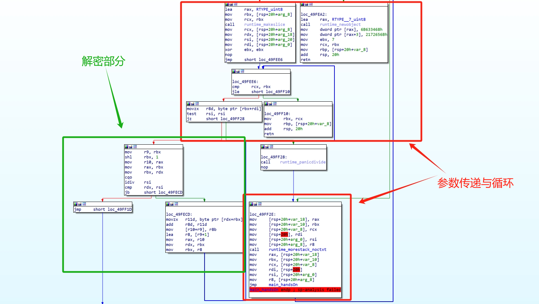Select the idiv rsi instruction line
The width and height of the screenshot is (539, 304).
(x=138, y=182)
